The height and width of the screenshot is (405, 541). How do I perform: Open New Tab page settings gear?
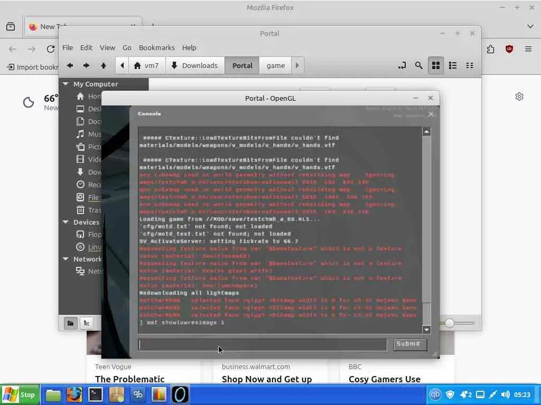click(519, 97)
